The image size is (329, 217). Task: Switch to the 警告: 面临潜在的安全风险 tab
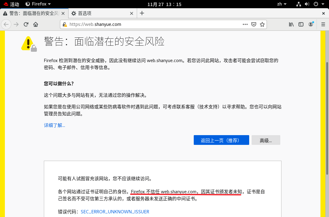34,13
